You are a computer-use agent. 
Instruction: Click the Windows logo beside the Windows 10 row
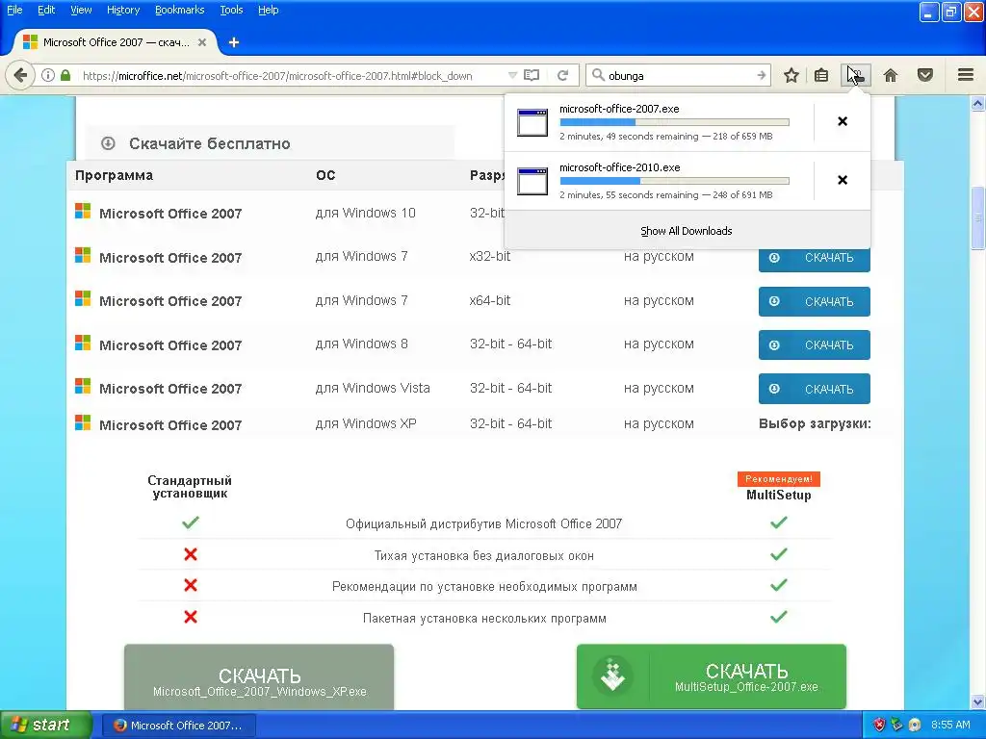(x=83, y=211)
